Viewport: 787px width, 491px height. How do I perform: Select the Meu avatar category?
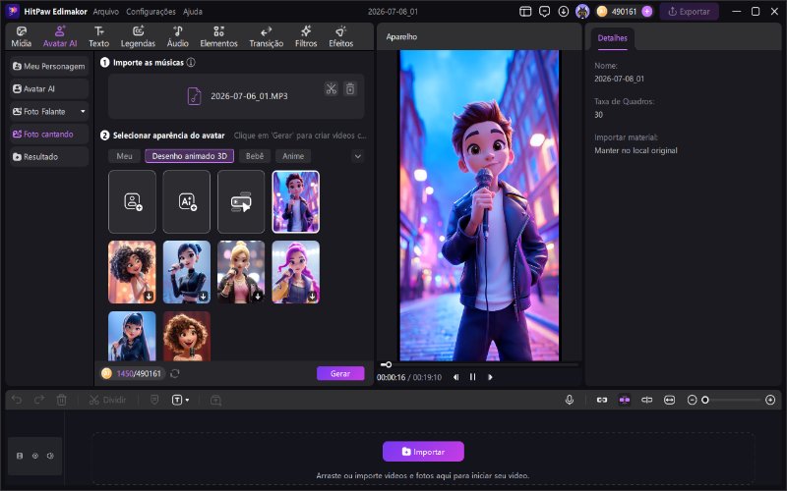(x=125, y=156)
